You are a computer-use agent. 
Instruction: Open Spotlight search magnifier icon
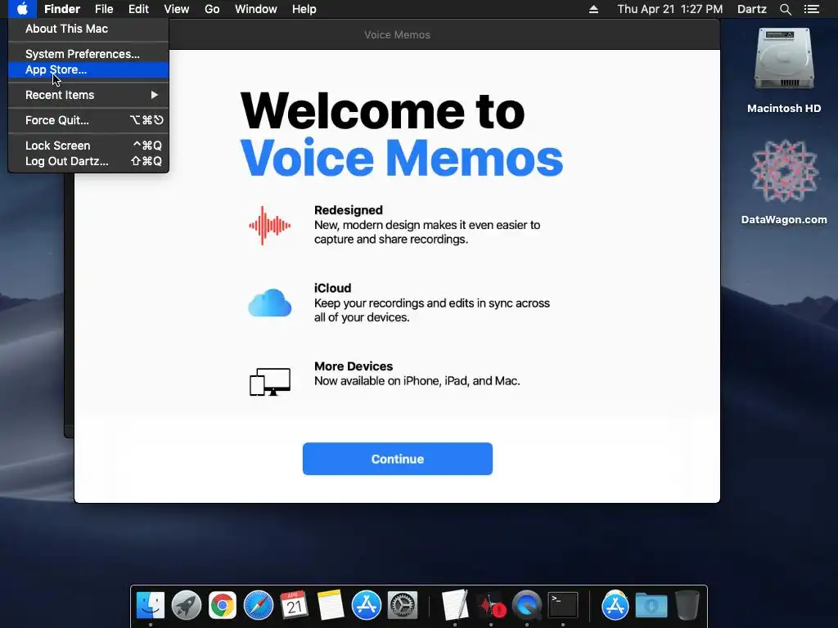point(785,9)
